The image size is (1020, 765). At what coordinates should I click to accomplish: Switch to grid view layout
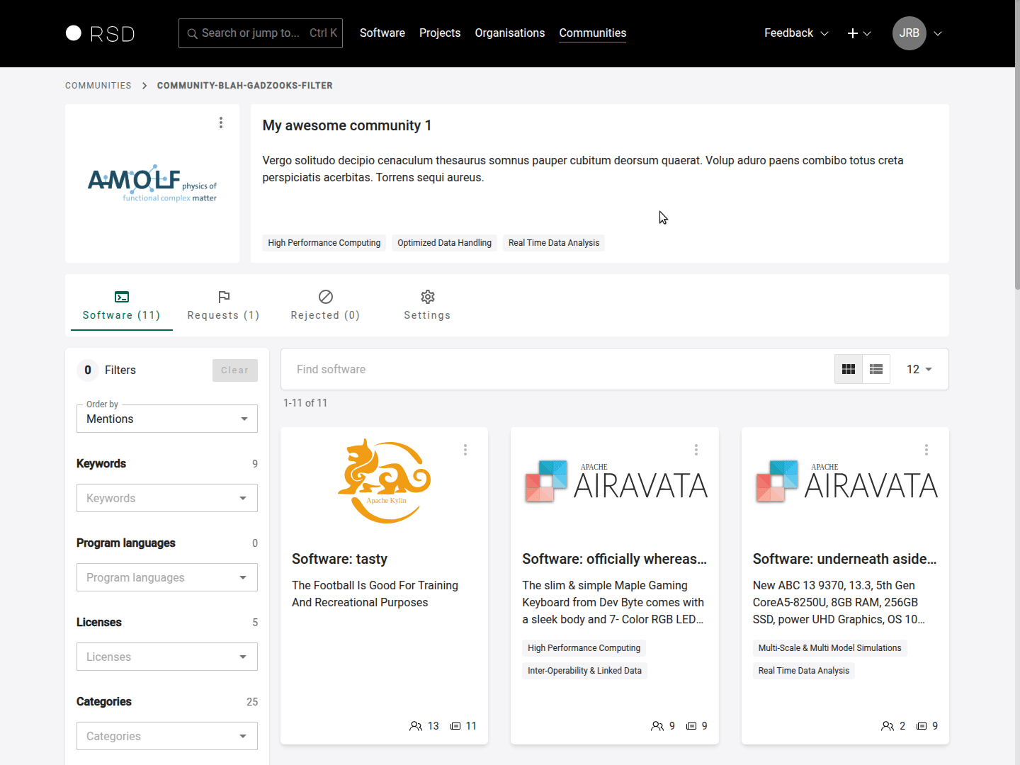click(849, 369)
